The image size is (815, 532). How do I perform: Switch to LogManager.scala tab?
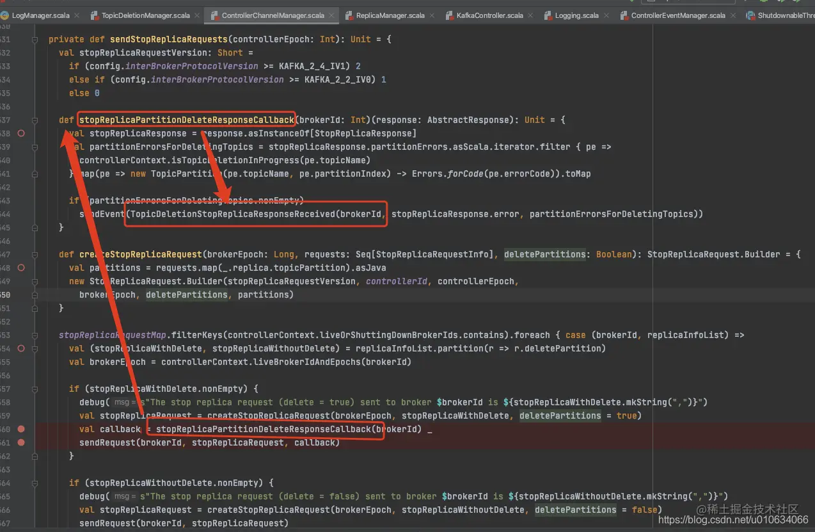click(40, 15)
